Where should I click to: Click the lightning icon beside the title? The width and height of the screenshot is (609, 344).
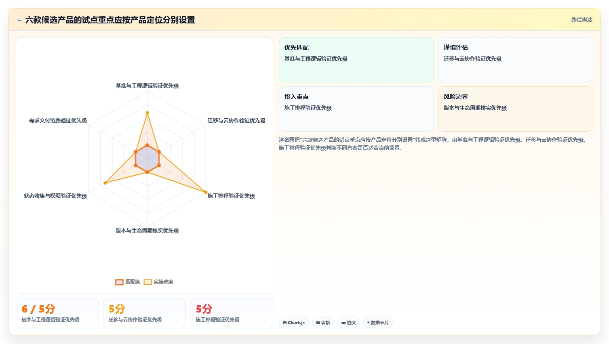[x=19, y=20]
